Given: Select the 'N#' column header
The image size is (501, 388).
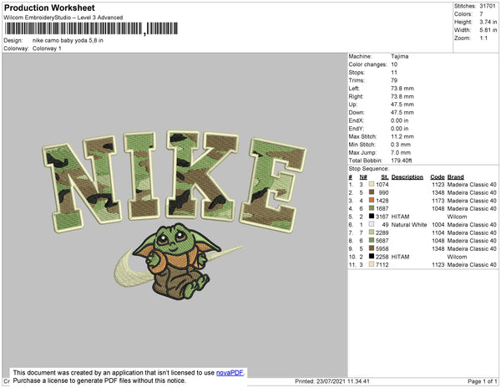Looking at the screenshot, I should [x=363, y=177].
